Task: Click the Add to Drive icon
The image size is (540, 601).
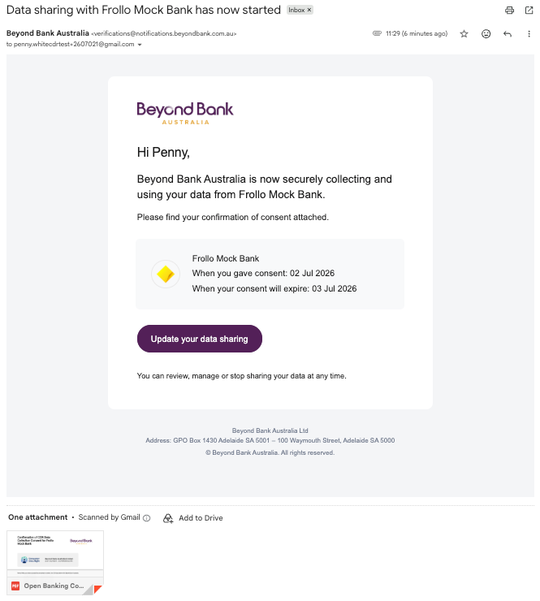Action: pos(168,518)
